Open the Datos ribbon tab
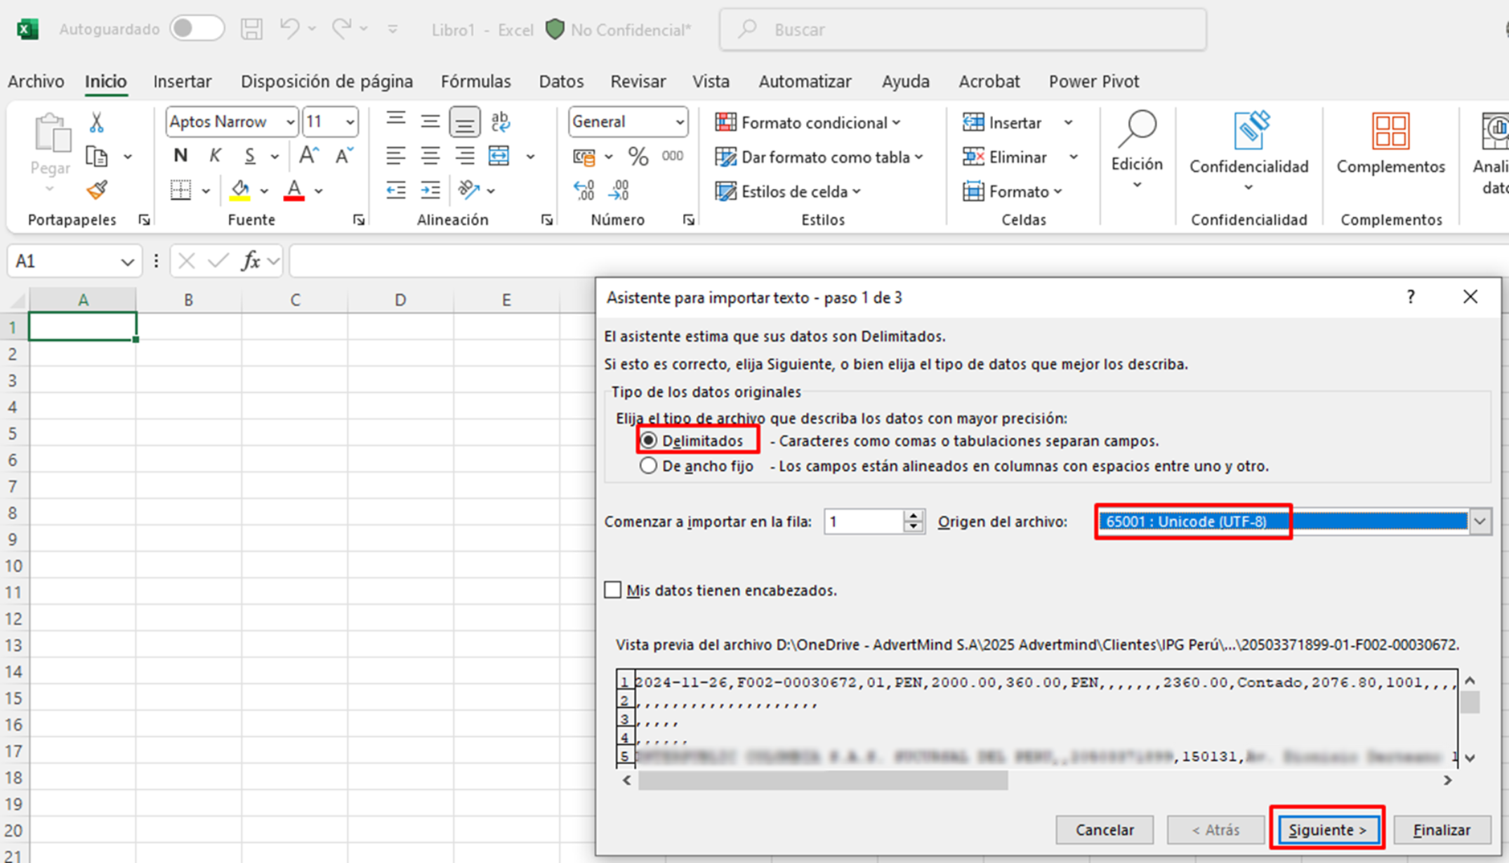 (x=560, y=81)
